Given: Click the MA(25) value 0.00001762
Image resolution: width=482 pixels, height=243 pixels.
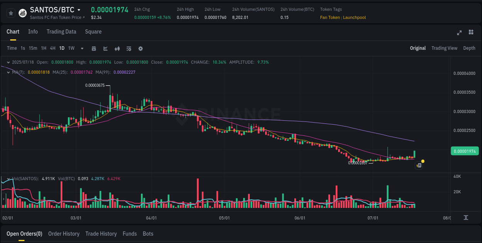Looking at the screenshot, I should coord(82,72).
